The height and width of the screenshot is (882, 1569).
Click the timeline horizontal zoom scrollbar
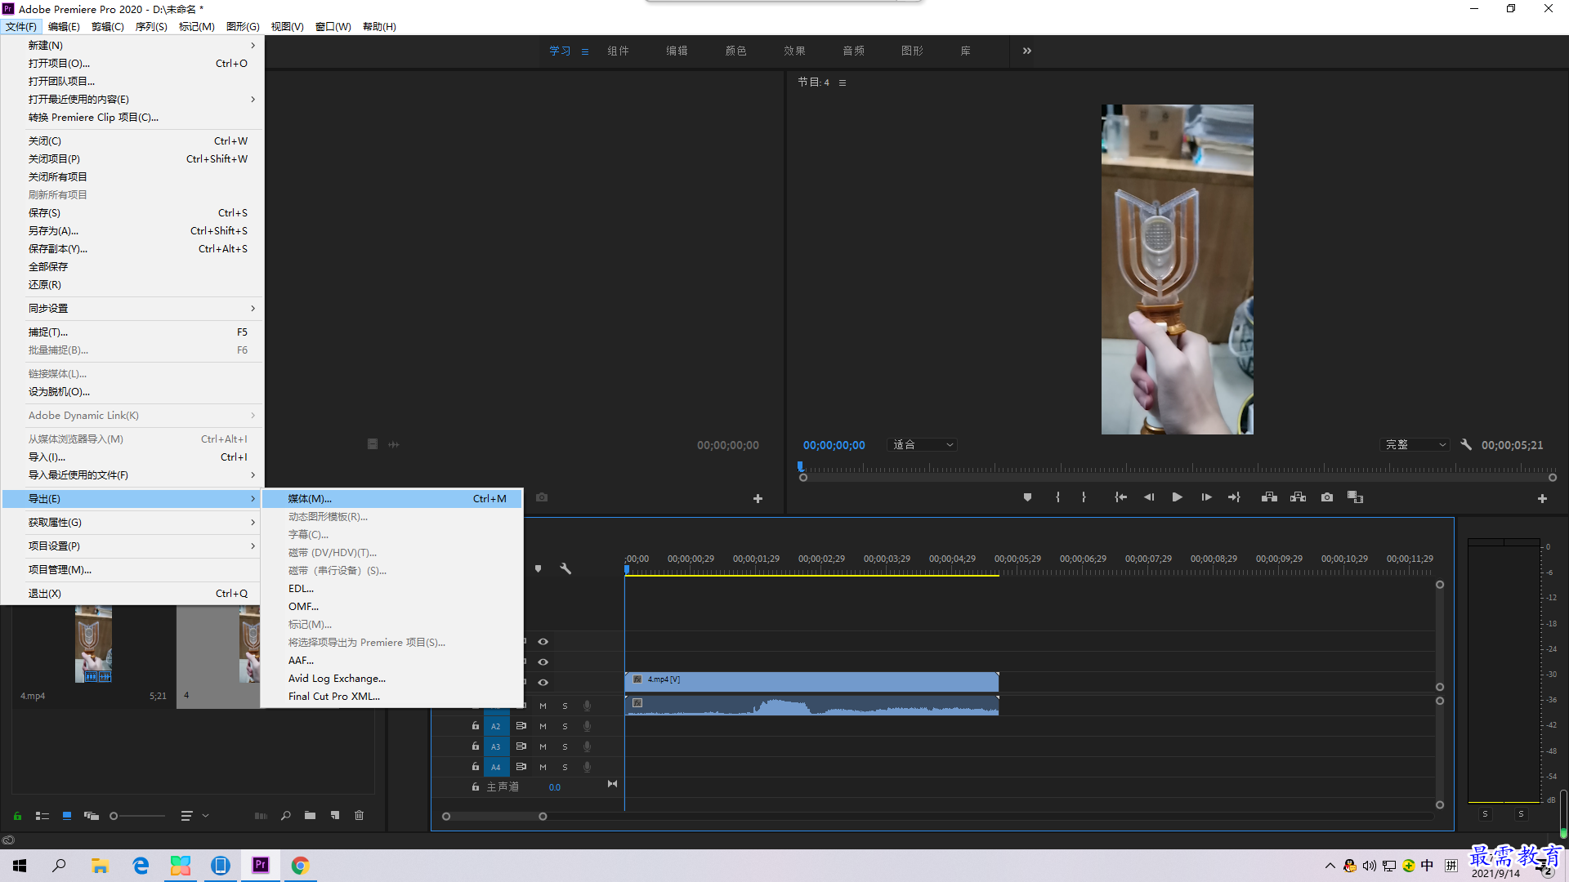494,817
